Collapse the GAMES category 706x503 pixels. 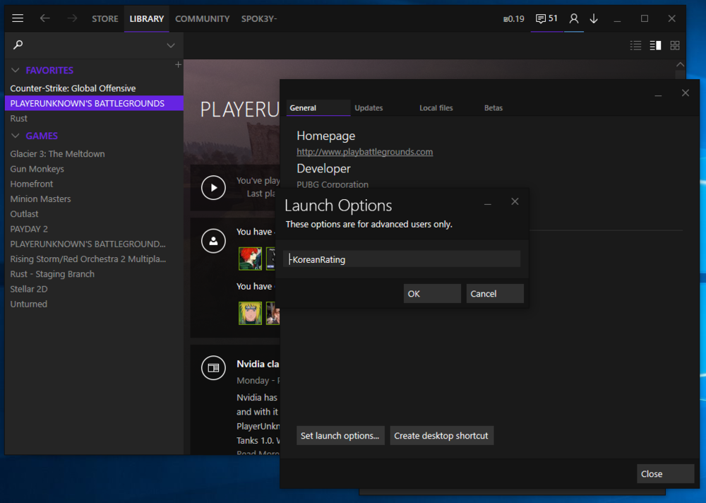[16, 136]
